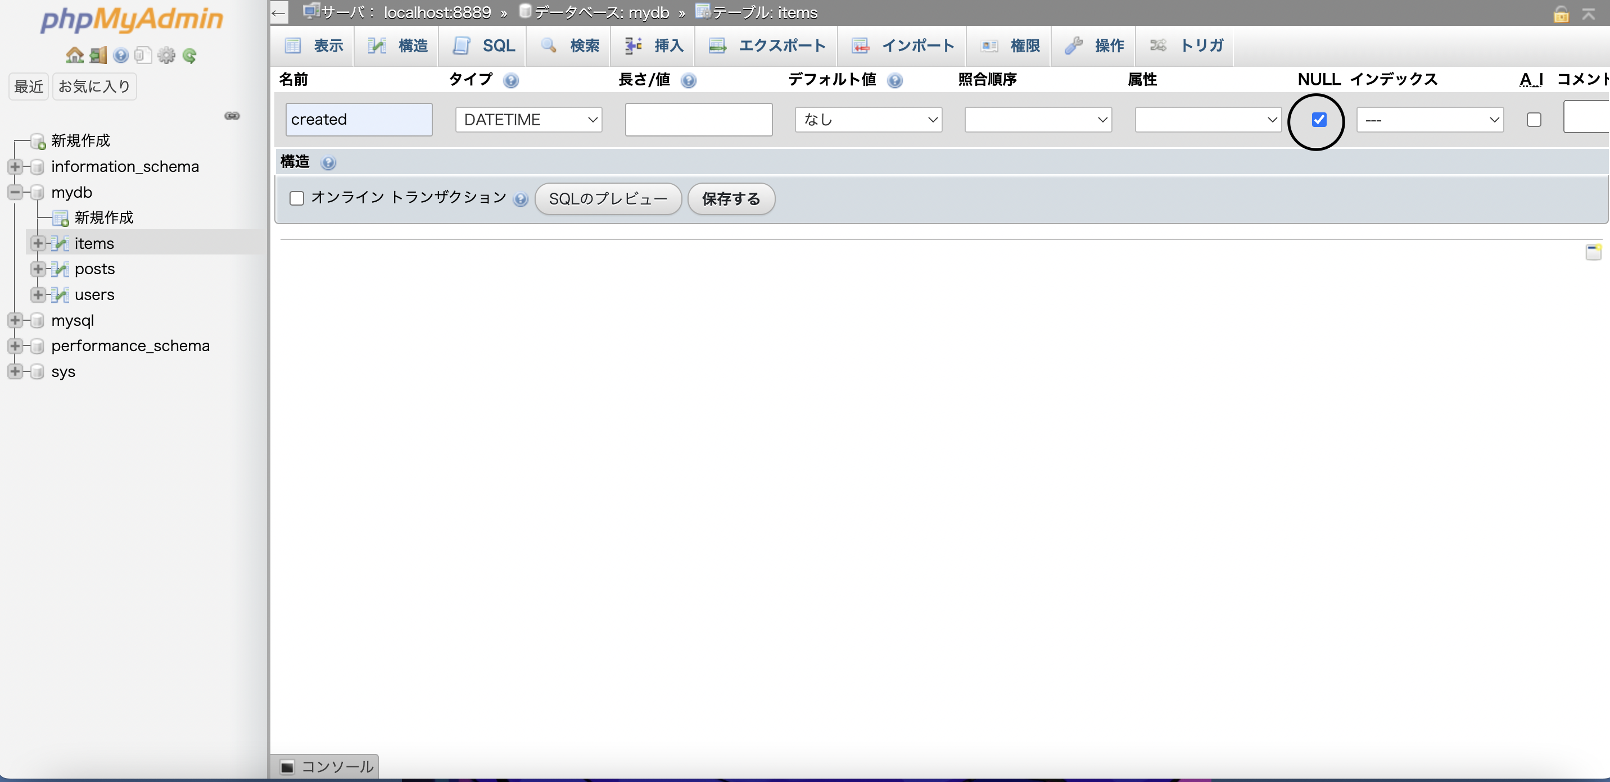
Task: Open the phpMyAdmin settings gear icon
Action: [x=166, y=55]
